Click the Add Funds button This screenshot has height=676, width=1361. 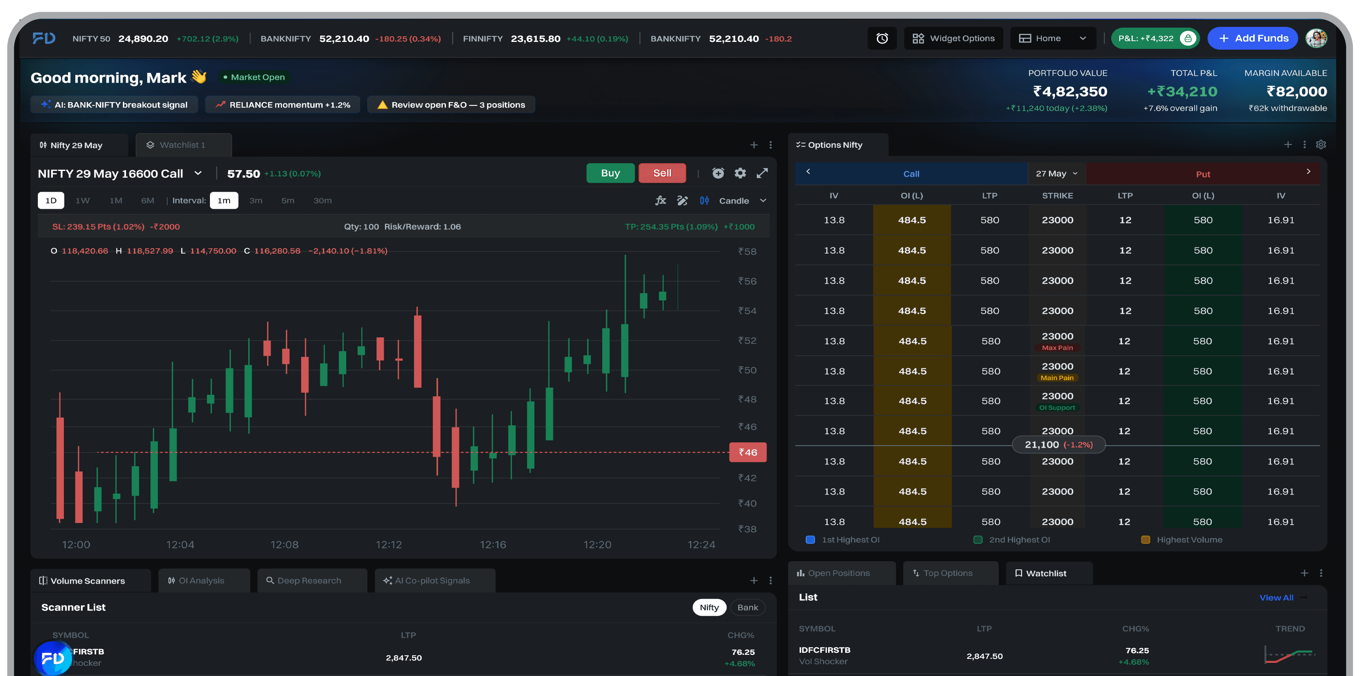(1252, 38)
